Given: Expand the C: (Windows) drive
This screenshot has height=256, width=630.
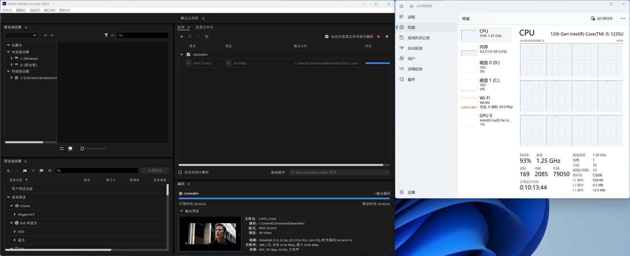Looking at the screenshot, I should pos(11,58).
